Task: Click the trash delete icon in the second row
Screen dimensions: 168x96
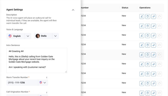Action: coord(147,26)
